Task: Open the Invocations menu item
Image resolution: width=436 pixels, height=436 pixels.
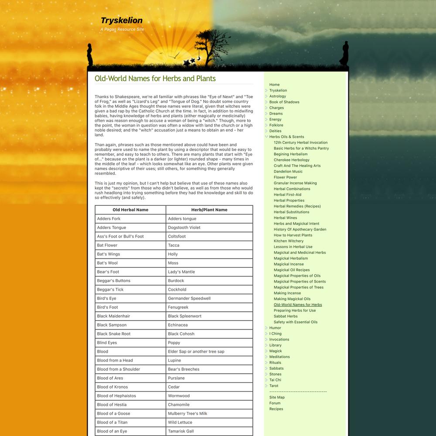Action: click(x=279, y=340)
